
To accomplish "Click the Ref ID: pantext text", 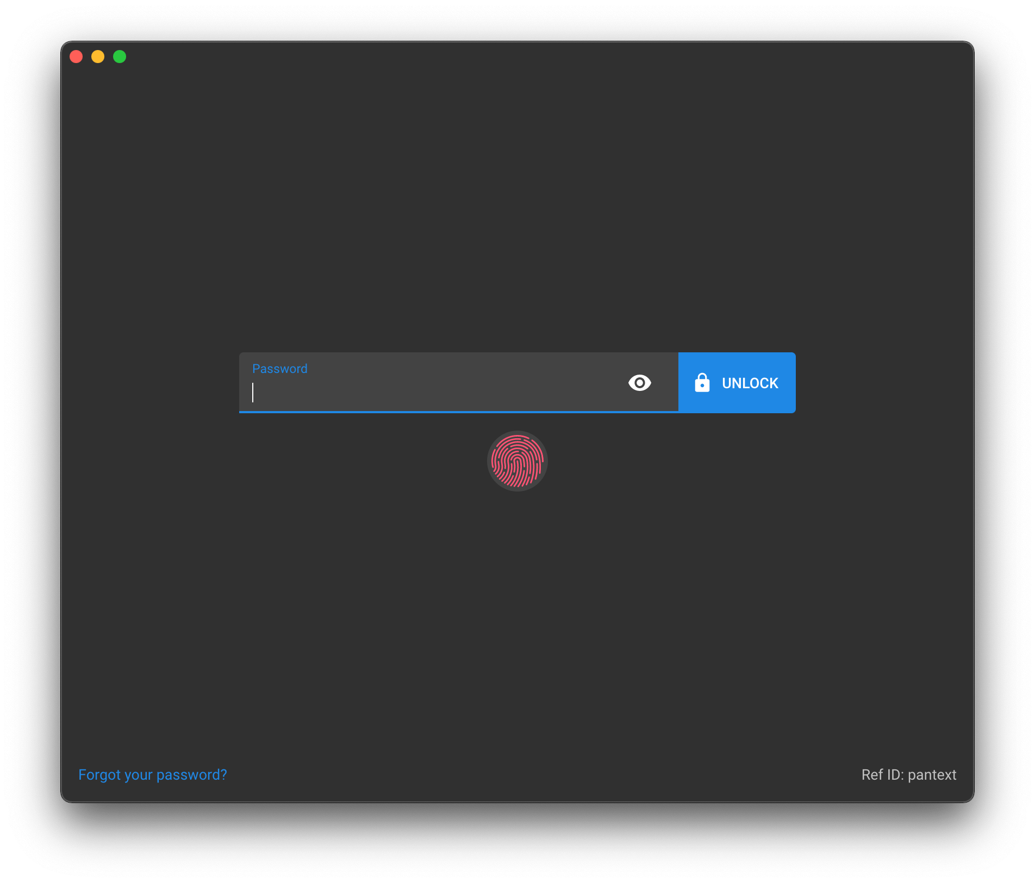I will [x=908, y=775].
